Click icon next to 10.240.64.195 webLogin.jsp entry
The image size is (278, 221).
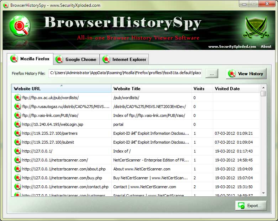[x=17, y=124]
